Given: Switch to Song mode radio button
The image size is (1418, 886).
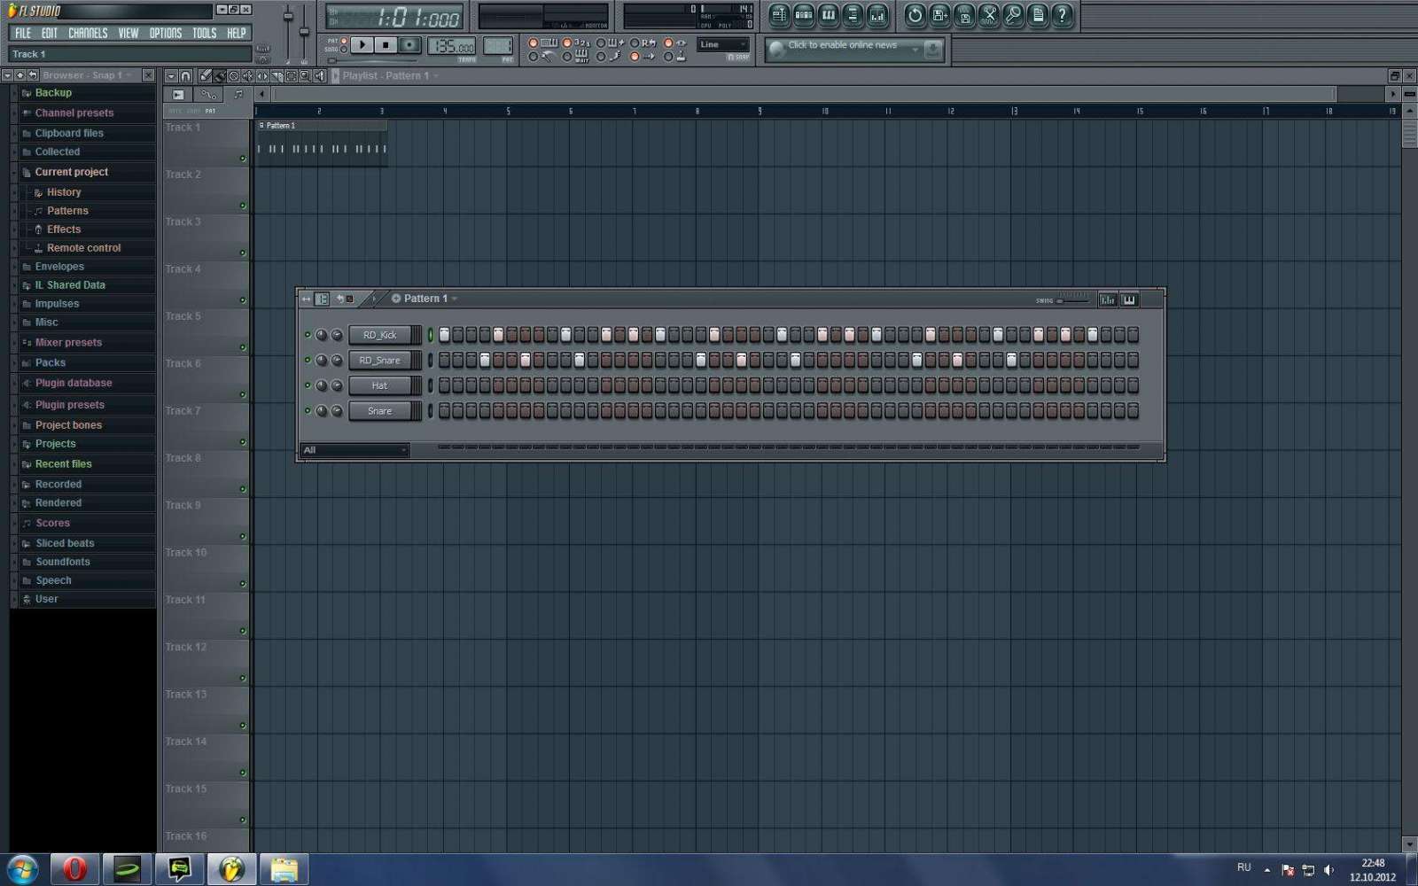Looking at the screenshot, I should [x=344, y=50].
